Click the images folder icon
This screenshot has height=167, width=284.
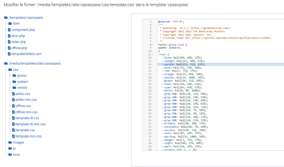pyautogui.click(x=10, y=143)
